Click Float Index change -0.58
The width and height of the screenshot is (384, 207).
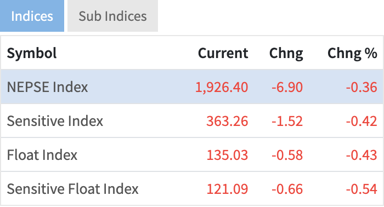click(x=287, y=155)
